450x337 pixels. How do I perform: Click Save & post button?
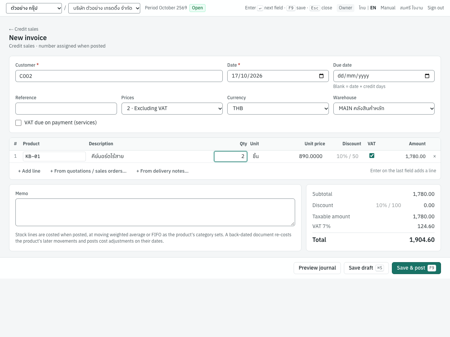pos(416,268)
